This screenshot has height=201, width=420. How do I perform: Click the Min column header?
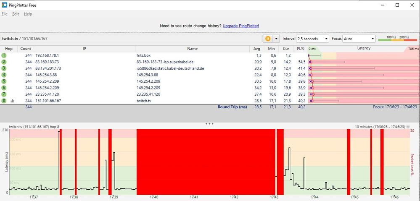[x=271, y=49]
